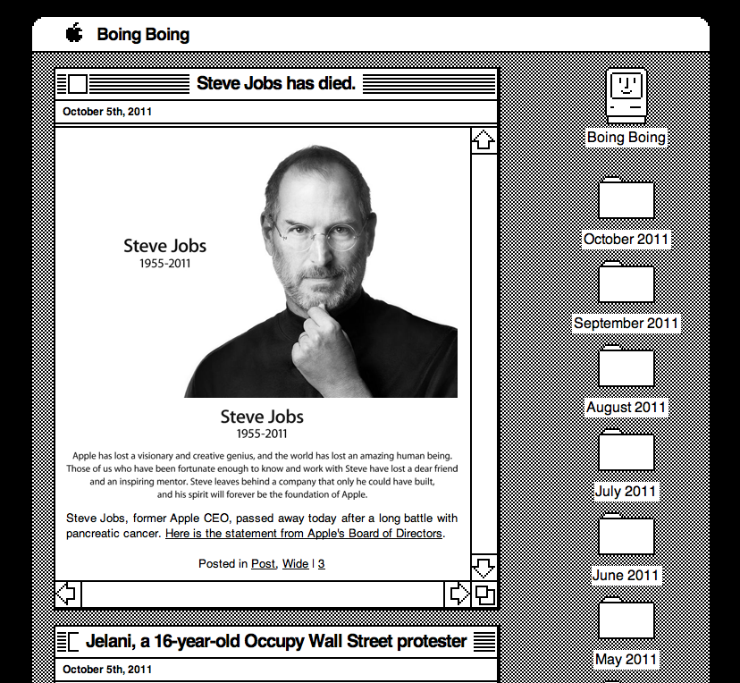Open the September 2011 archive folder
Image resolution: width=740 pixels, height=683 pixels.
(x=626, y=282)
